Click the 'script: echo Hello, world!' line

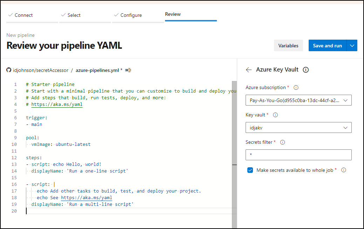tap(64, 164)
